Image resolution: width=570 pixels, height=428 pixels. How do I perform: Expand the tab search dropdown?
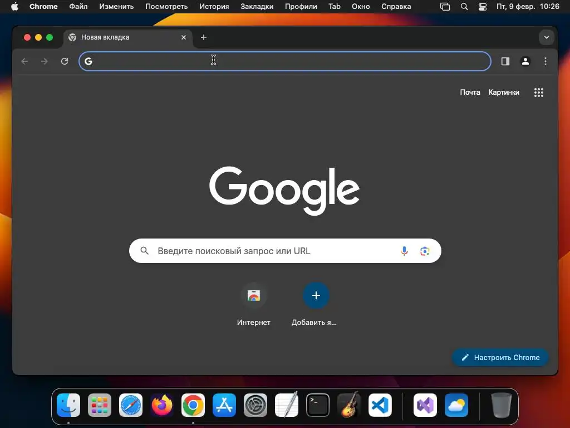click(547, 37)
